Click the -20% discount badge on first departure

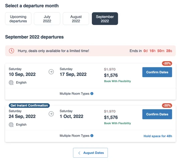[x=167, y=64]
